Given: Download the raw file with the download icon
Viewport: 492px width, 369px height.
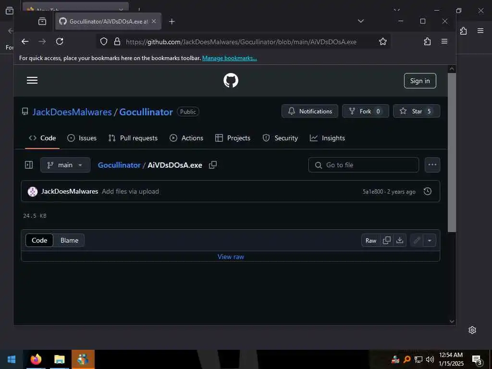Looking at the screenshot, I should tap(400, 240).
